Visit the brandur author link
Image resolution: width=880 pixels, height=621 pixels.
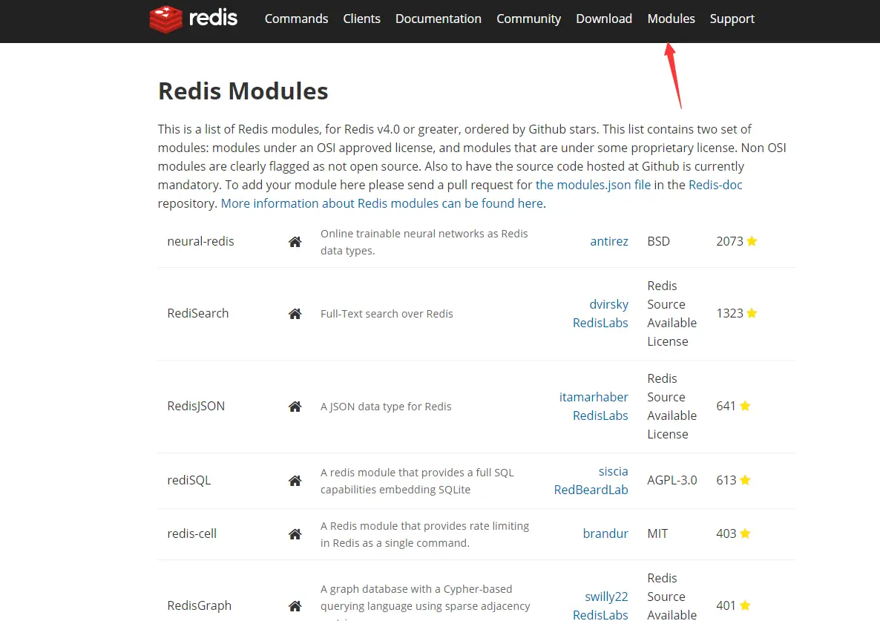(x=605, y=533)
